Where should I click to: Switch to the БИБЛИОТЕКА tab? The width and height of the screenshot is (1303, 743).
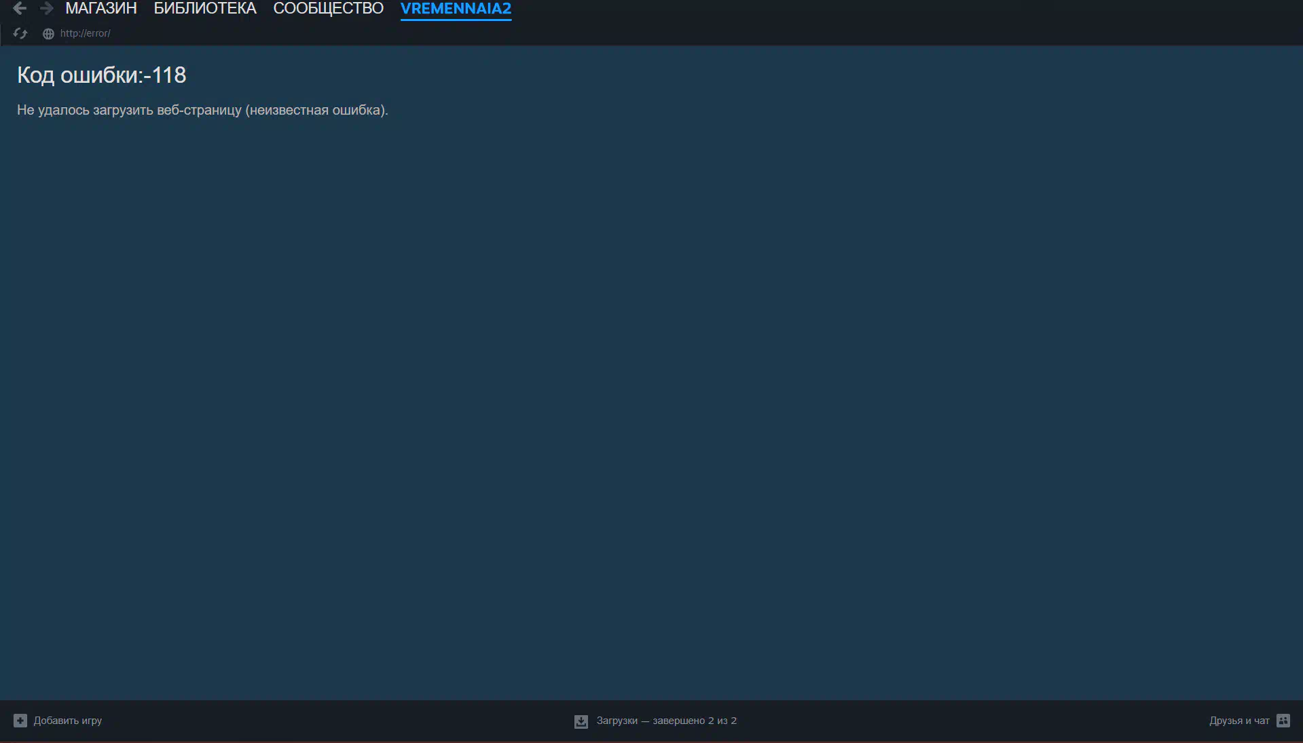(205, 9)
